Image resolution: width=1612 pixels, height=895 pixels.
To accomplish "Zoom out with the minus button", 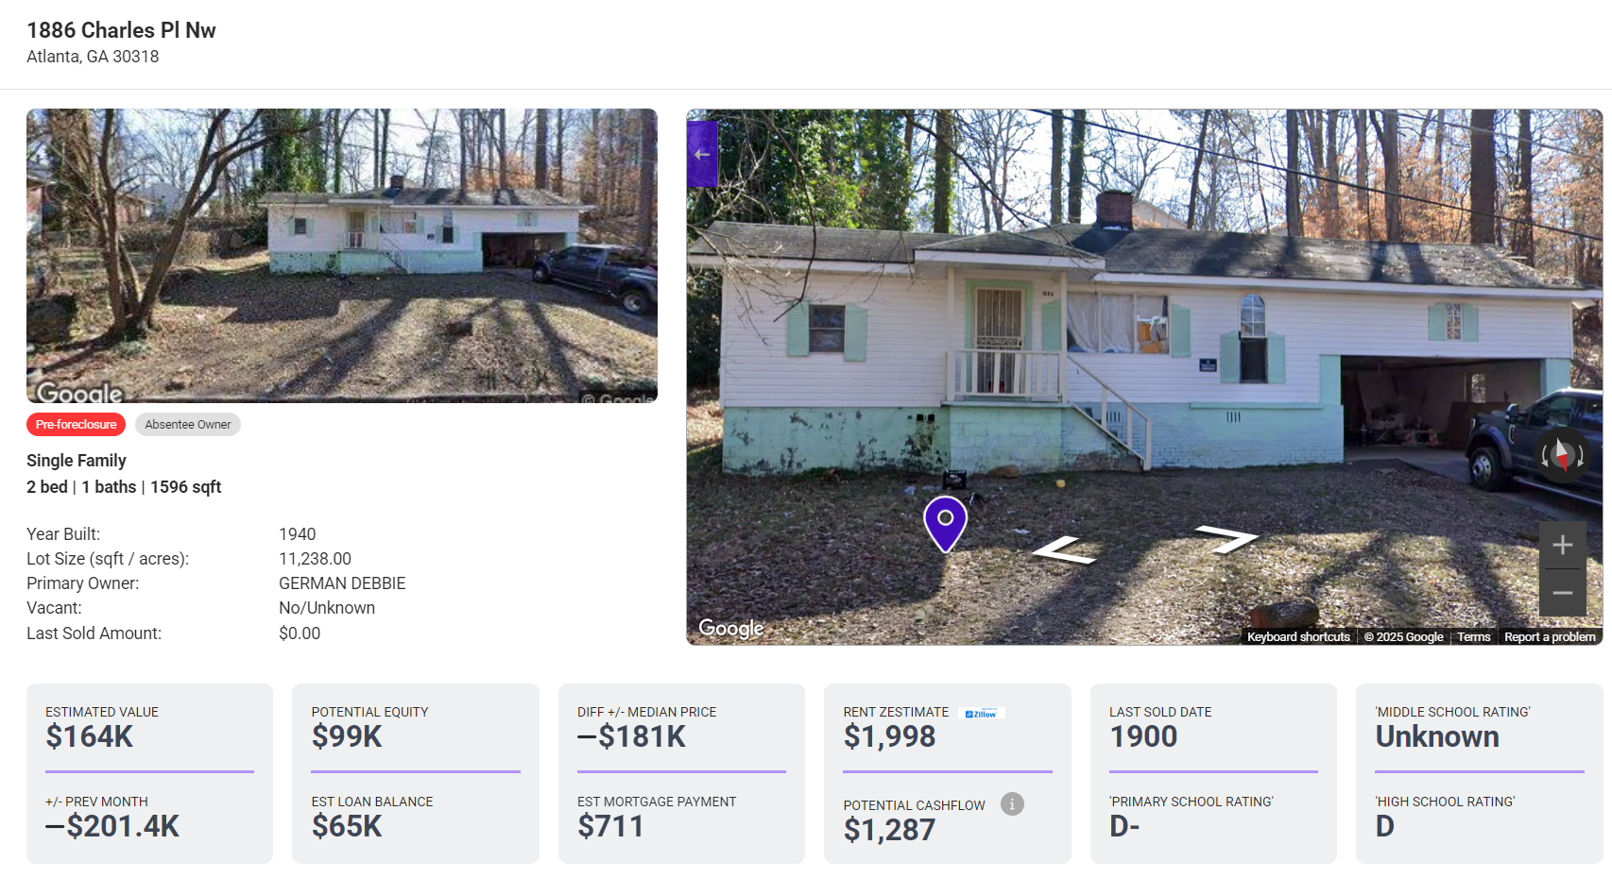I will coord(1562,593).
